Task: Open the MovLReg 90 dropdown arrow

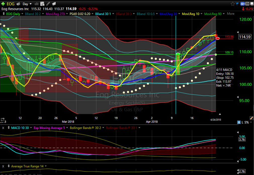Action: point(224,14)
